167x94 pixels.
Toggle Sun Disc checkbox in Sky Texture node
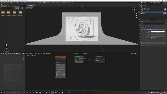[56, 63]
